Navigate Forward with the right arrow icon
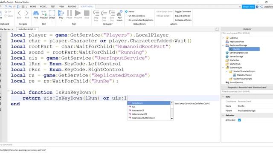Screen dimensions: 273x153 pos(27,13)
